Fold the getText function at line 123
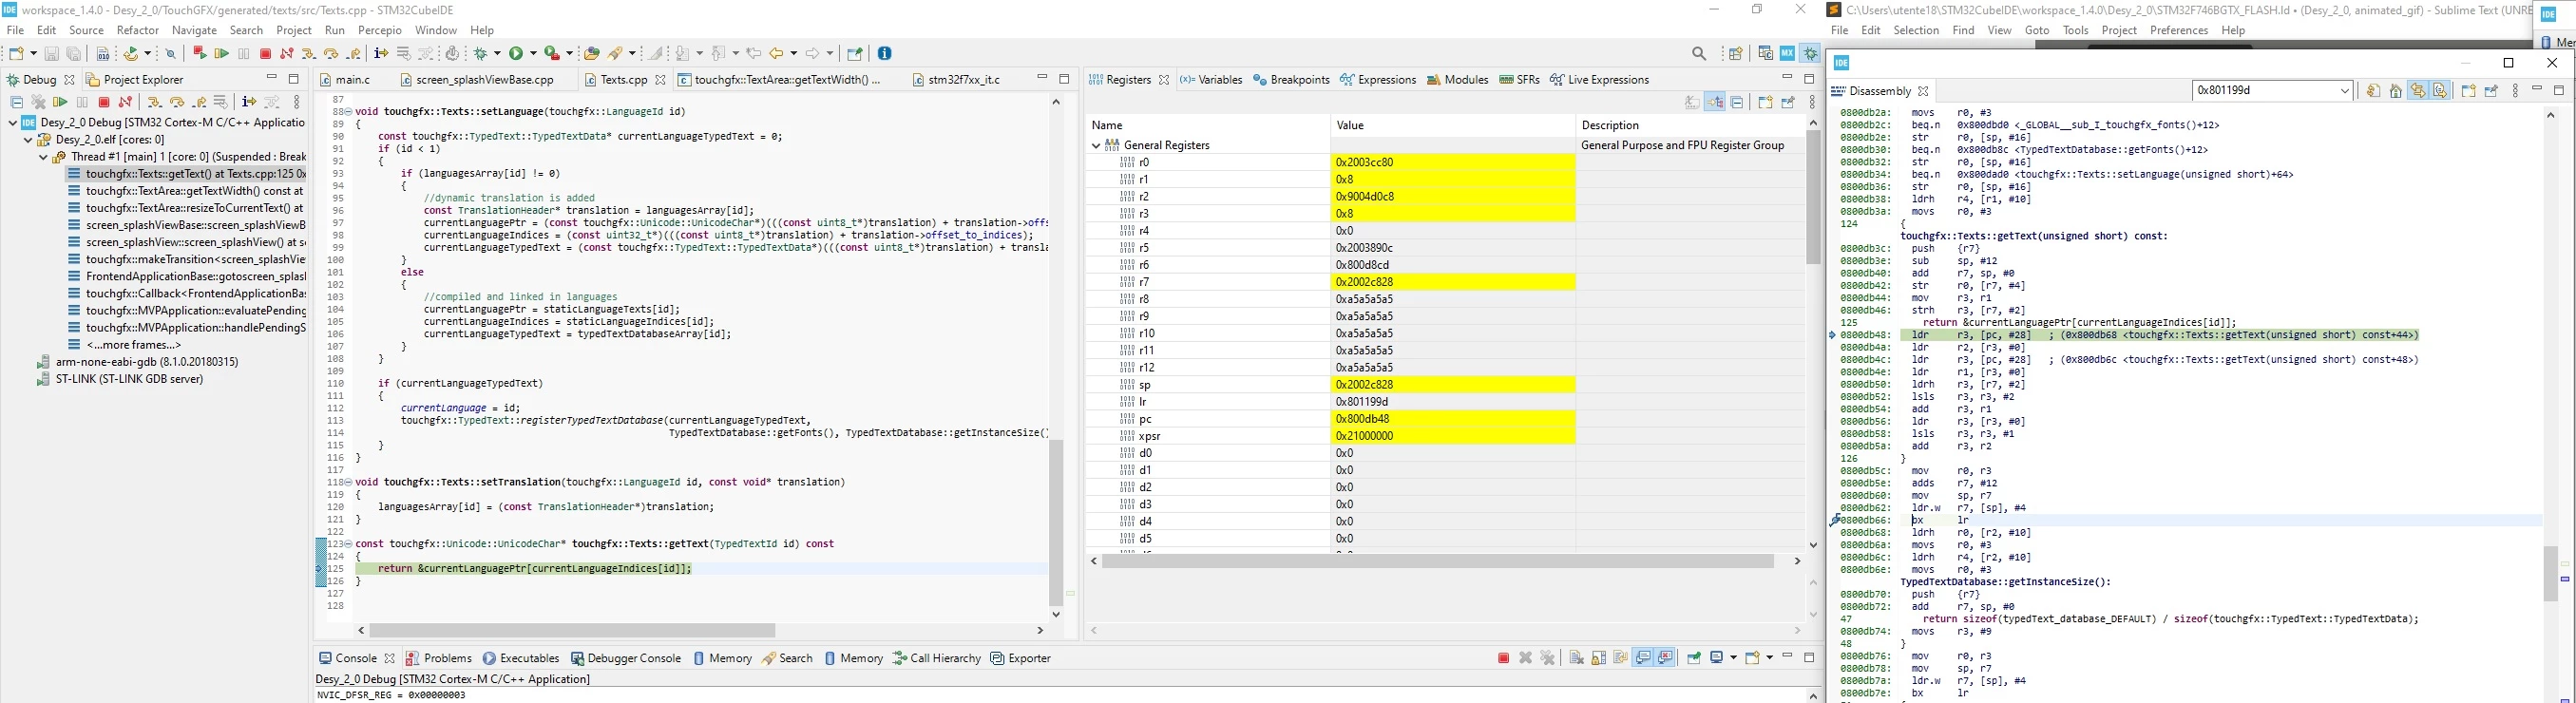2576x703 pixels. click(349, 544)
